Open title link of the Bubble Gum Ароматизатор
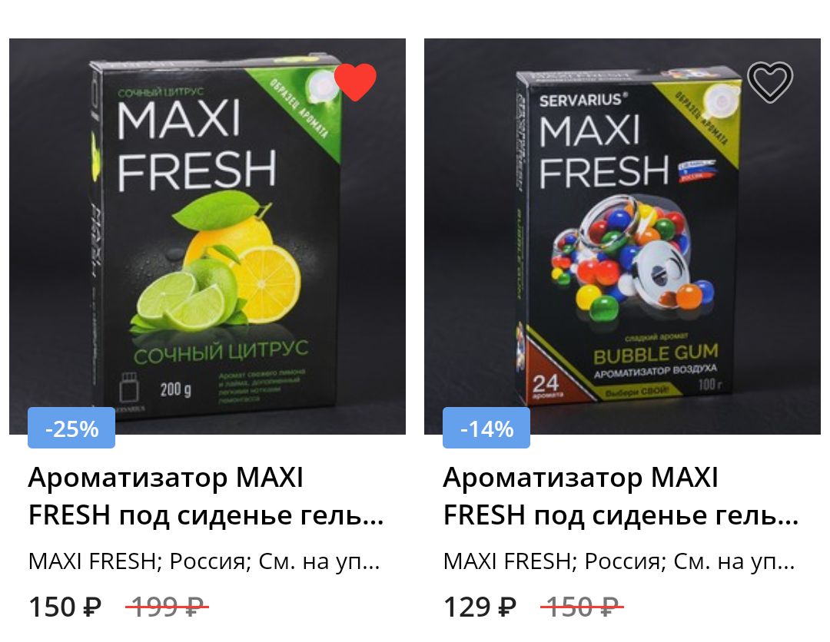Image resolution: width=830 pixels, height=642 pixels. pyautogui.click(x=622, y=496)
